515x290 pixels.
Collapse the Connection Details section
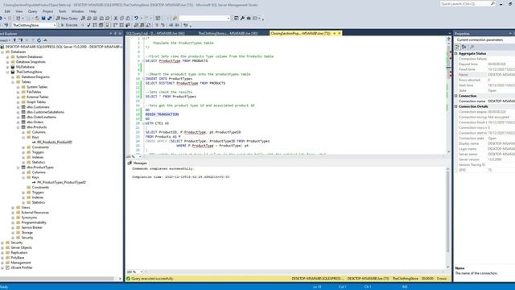456,106
